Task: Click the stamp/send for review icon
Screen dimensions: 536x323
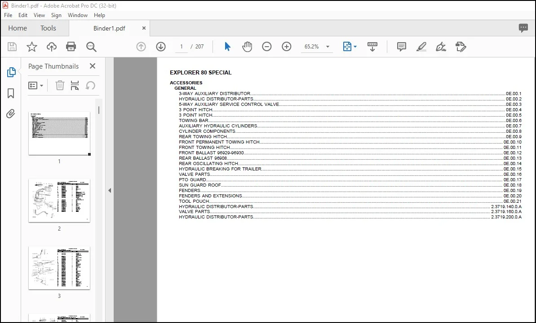Action: click(x=461, y=47)
